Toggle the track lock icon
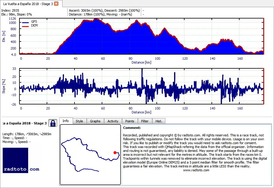Viewport: 274px width, 188px height. tap(53, 123)
